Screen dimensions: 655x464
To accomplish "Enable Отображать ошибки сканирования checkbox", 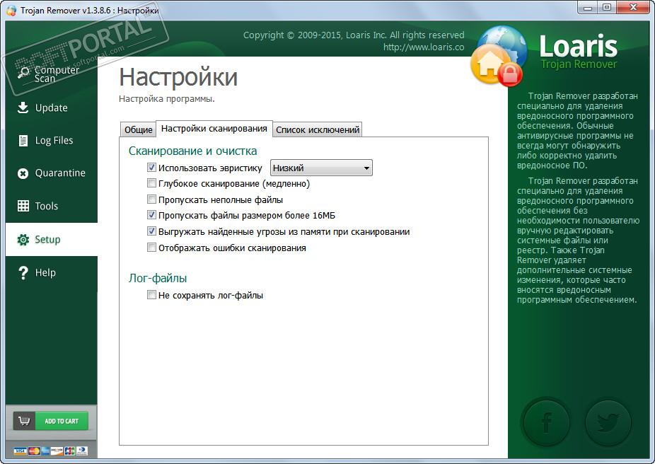I will (x=151, y=248).
